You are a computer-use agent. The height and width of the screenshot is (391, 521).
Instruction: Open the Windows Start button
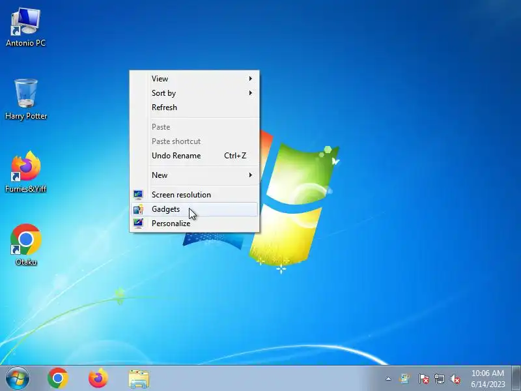[18, 379]
